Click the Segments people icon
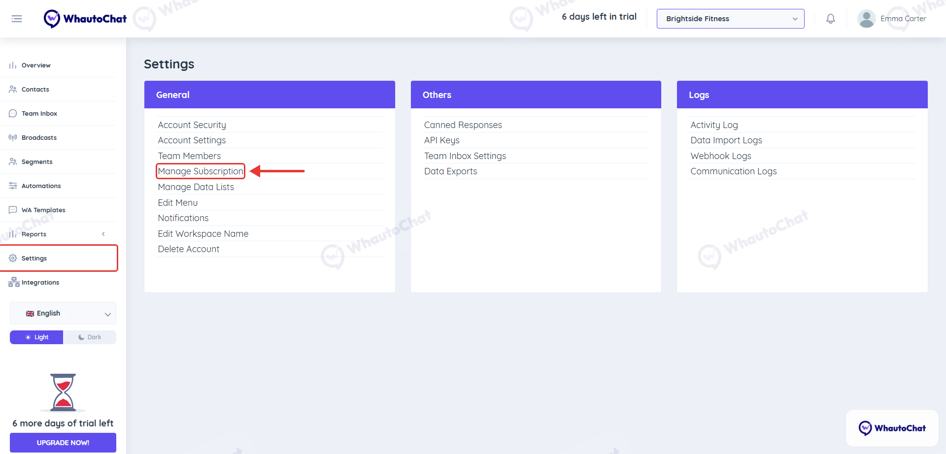946x454 pixels. 13,162
